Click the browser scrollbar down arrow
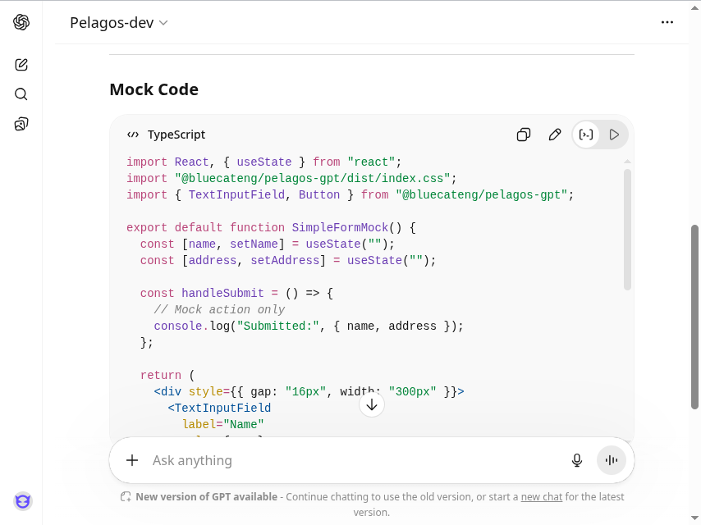 pyautogui.click(x=694, y=518)
